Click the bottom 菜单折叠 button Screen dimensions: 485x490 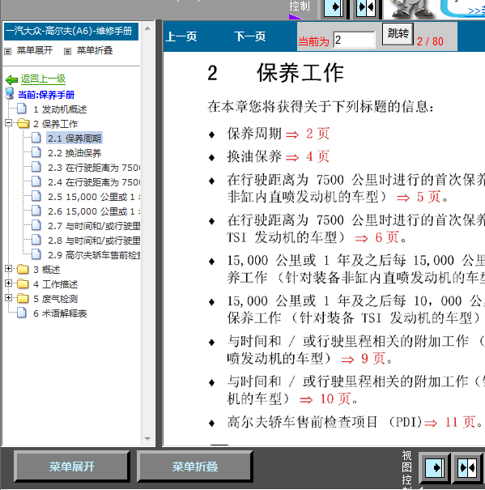pos(194,467)
